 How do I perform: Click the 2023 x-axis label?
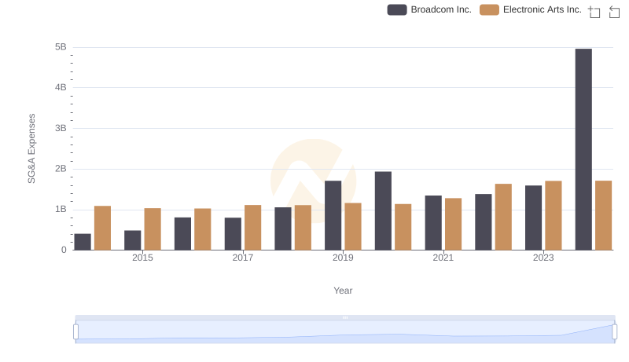point(543,258)
